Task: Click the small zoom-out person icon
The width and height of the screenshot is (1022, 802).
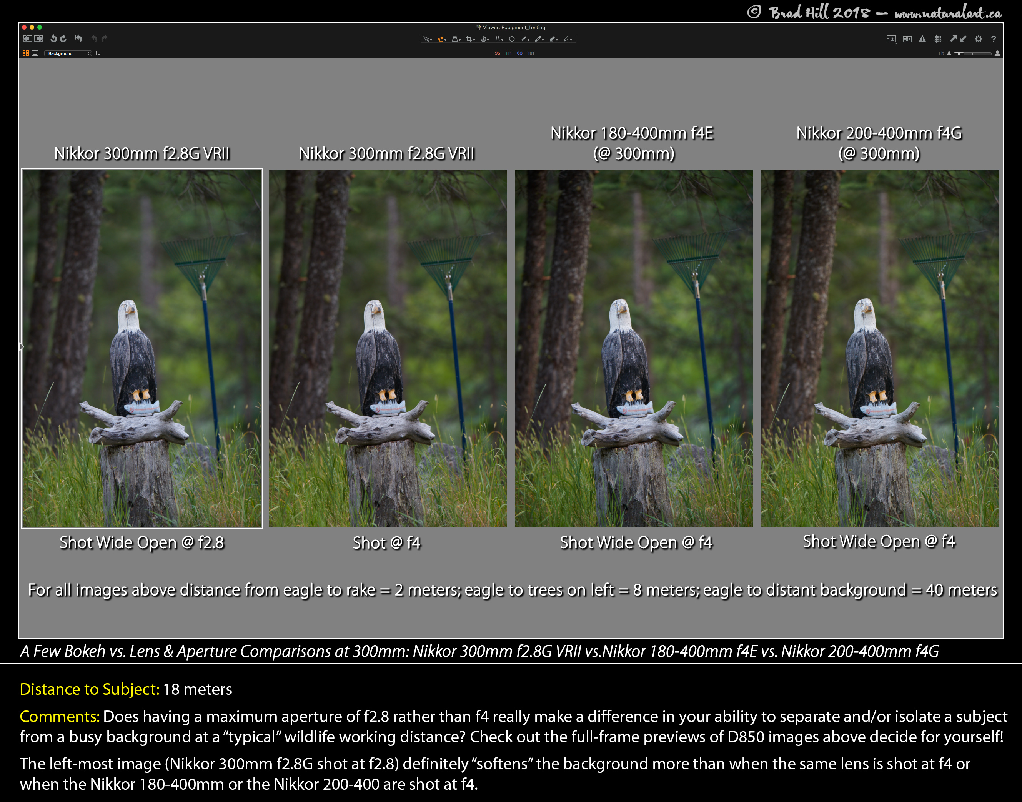Action: tap(949, 53)
